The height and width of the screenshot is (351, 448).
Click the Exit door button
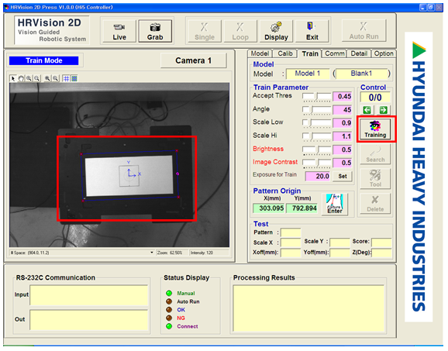coord(312,31)
